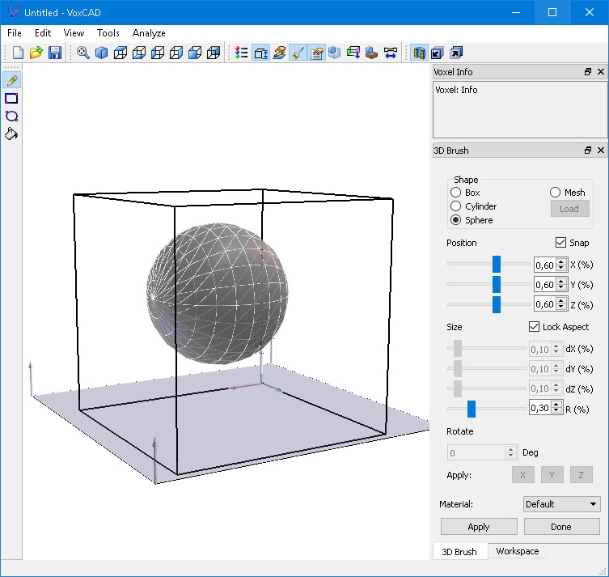Select the Box shape radio button
The image size is (609, 577).
tap(455, 193)
